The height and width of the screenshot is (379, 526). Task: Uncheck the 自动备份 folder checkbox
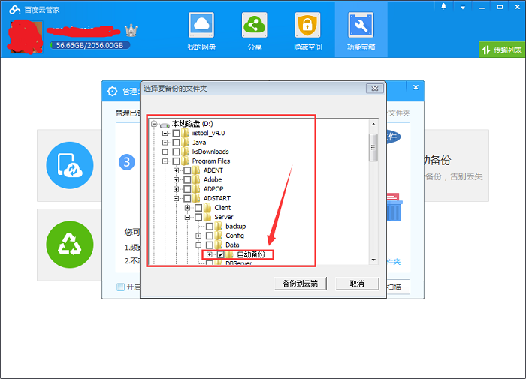pyautogui.click(x=220, y=254)
